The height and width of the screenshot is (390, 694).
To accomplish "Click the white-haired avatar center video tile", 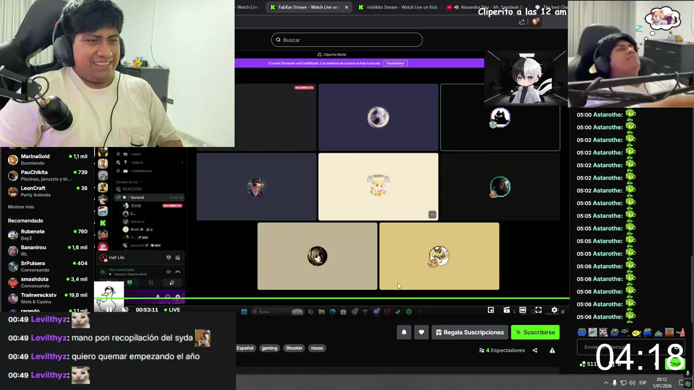I will click(378, 117).
